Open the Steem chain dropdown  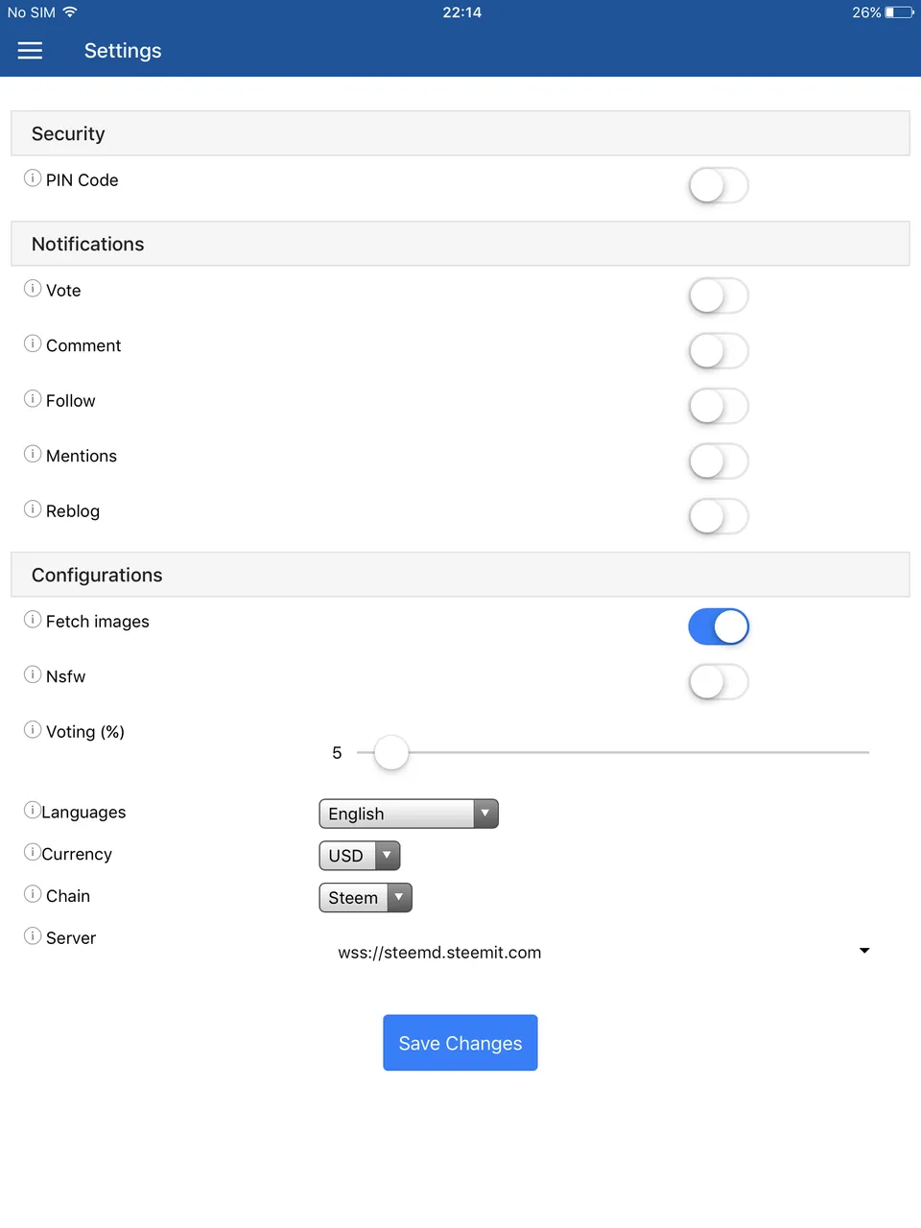[366, 898]
